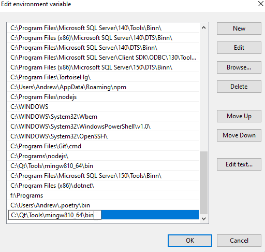Click the list scrollbar thumb
This screenshot has width=265, height=252.
click(203, 183)
